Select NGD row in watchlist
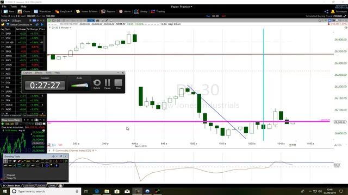348x195 pixels. point(23,109)
